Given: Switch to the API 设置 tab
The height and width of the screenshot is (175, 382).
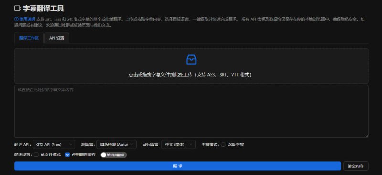Looking at the screenshot, I should [57, 38].
